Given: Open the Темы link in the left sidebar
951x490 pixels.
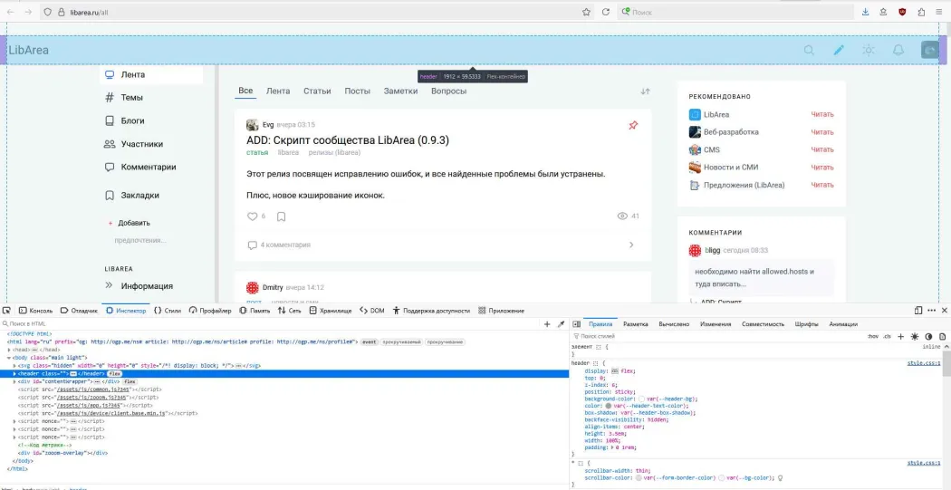Looking at the screenshot, I should [131, 97].
